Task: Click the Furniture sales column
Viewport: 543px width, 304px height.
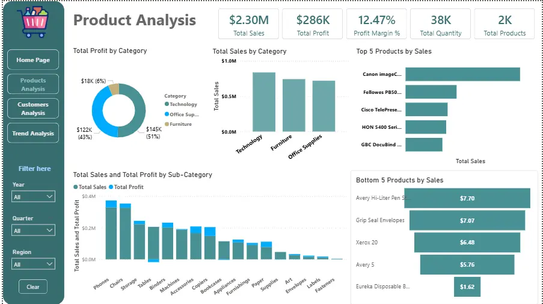Action: (294, 105)
